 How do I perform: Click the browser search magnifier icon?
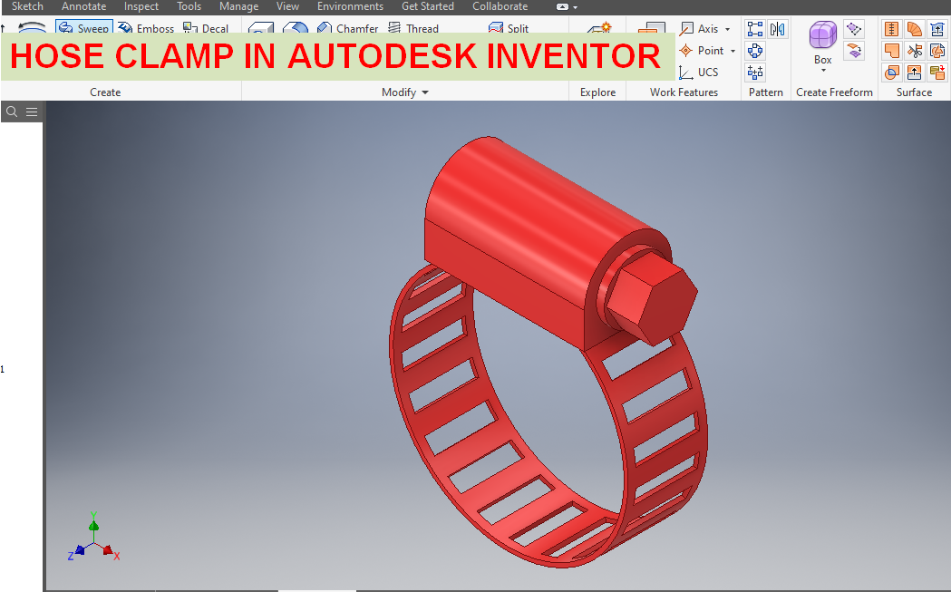coord(12,112)
